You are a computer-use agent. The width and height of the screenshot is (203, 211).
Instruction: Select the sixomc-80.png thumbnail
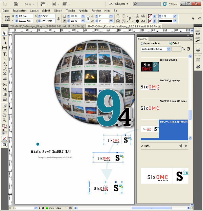[x=150, y=67]
